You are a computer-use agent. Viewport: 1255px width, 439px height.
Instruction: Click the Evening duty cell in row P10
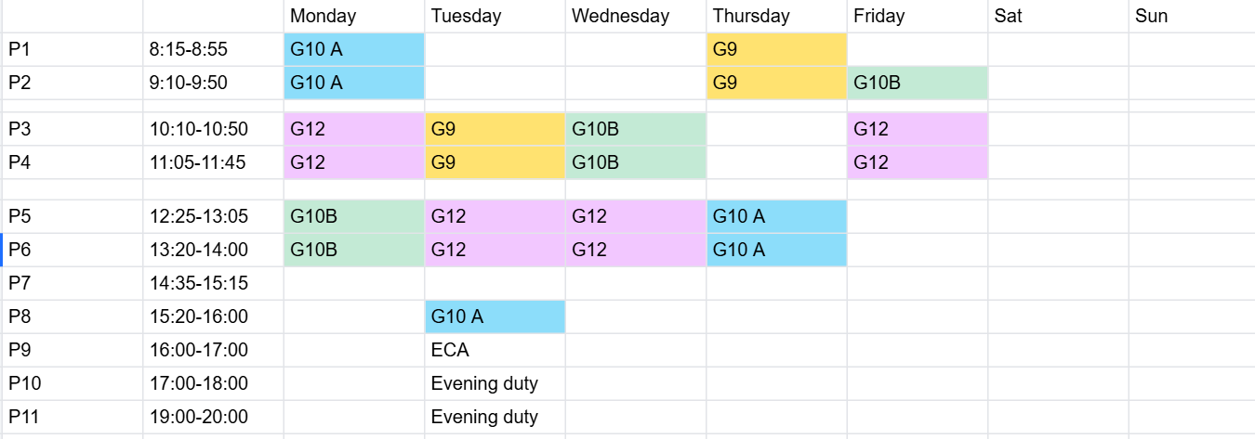point(495,383)
